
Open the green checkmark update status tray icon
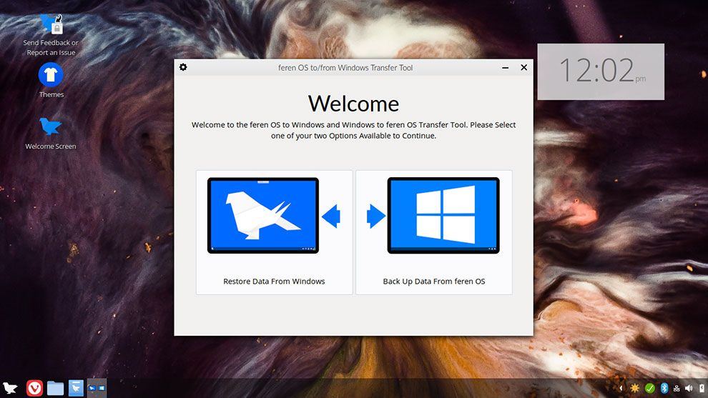(x=650, y=388)
